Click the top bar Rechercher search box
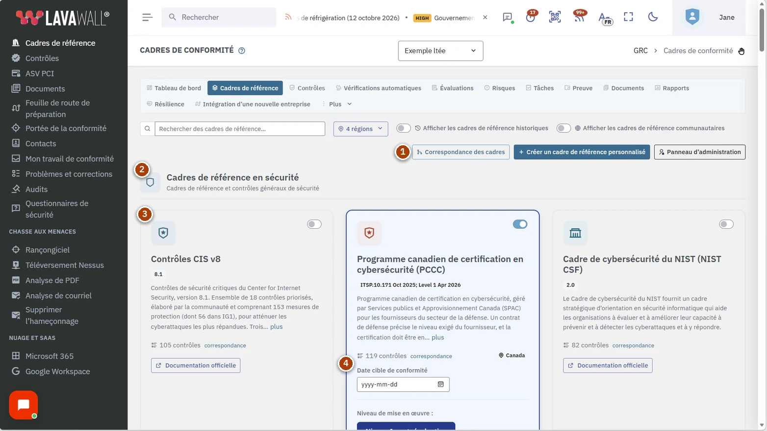The height and width of the screenshot is (431, 767). coord(219,17)
